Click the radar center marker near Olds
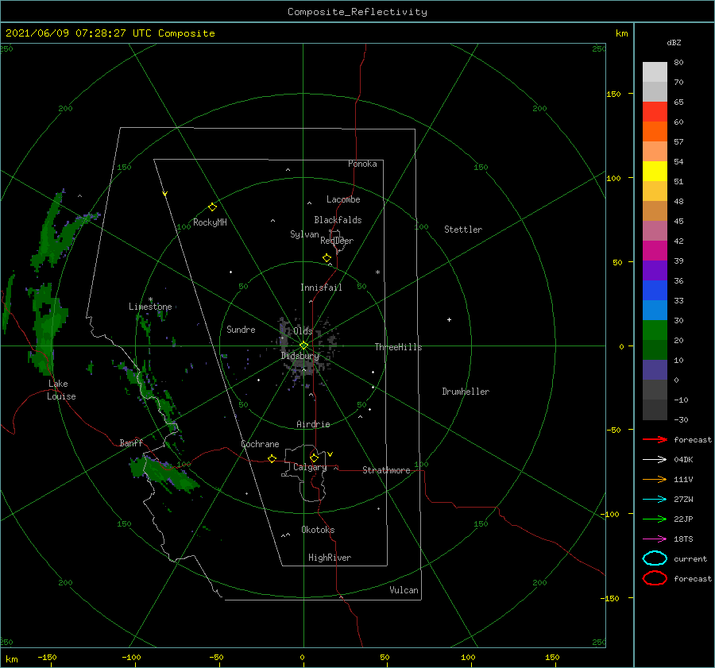The image size is (715, 668). coord(303,346)
